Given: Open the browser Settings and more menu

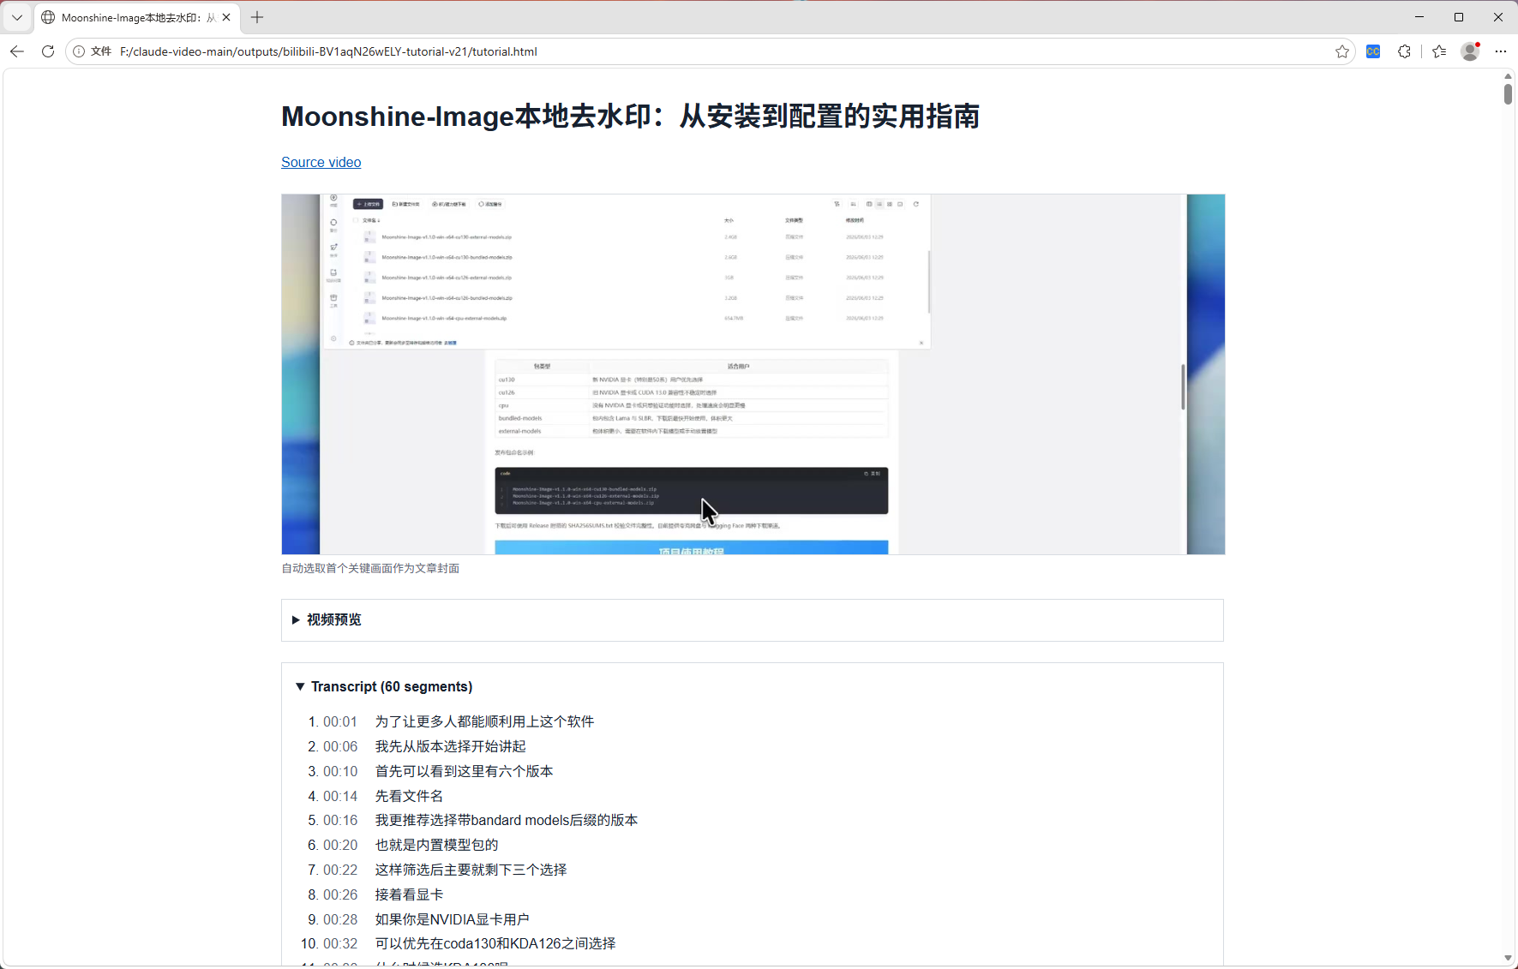Looking at the screenshot, I should (x=1501, y=51).
